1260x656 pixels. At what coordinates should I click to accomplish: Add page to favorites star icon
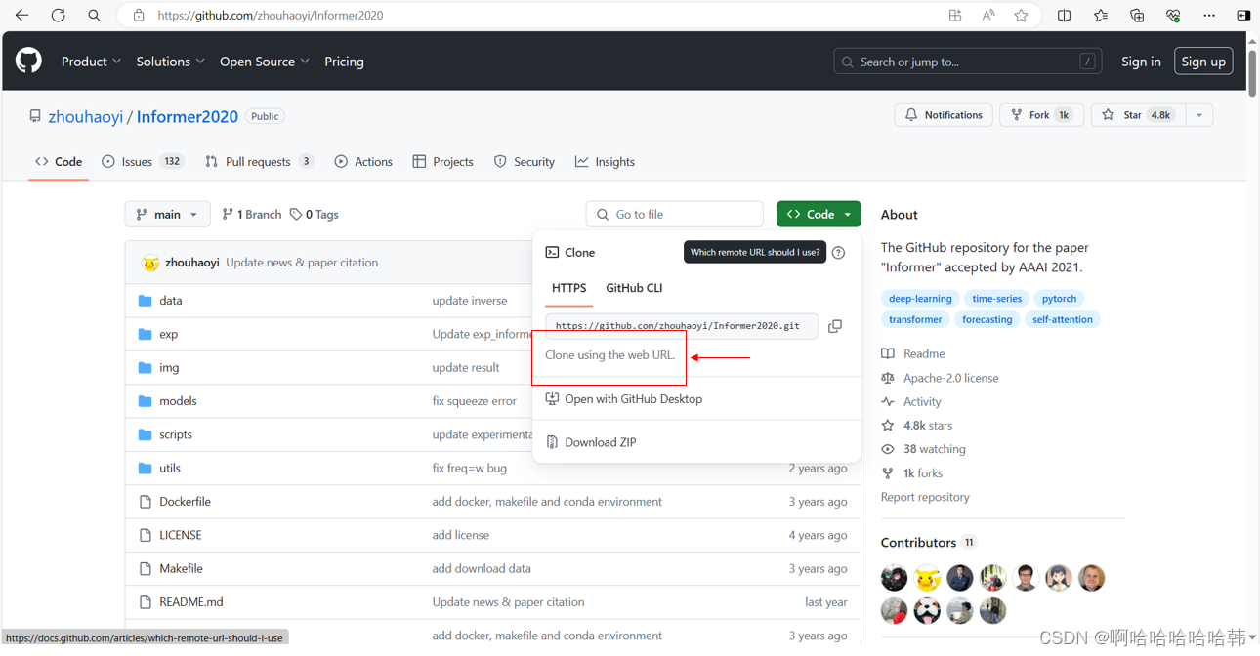point(1021,16)
